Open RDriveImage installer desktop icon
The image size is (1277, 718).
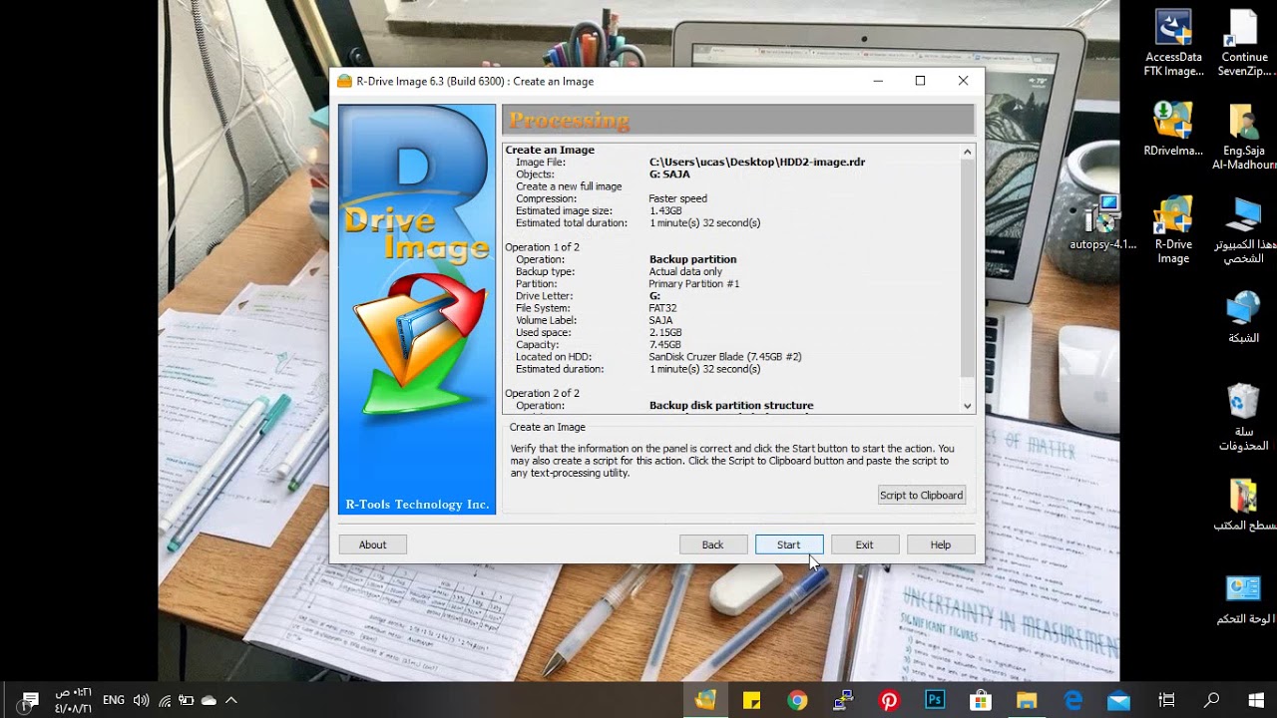pyautogui.click(x=1173, y=130)
